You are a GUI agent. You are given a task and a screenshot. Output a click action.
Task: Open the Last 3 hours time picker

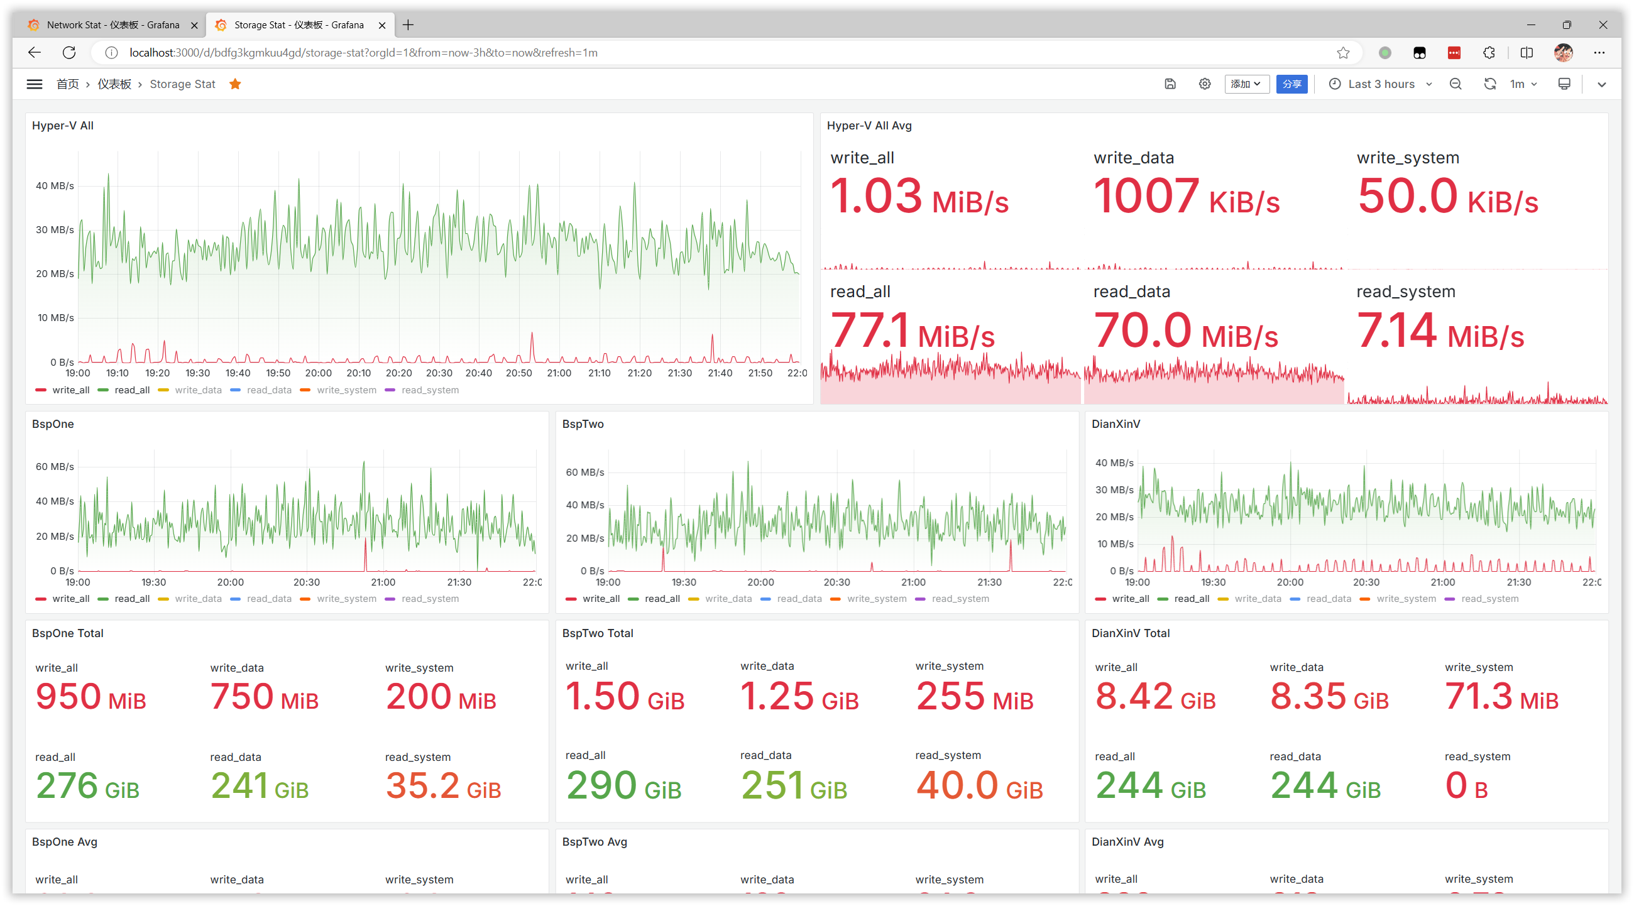point(1380,84)
